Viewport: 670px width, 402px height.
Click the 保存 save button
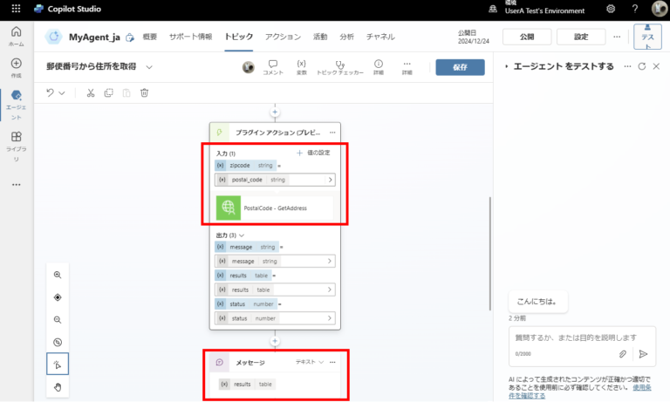coord(460,67)
